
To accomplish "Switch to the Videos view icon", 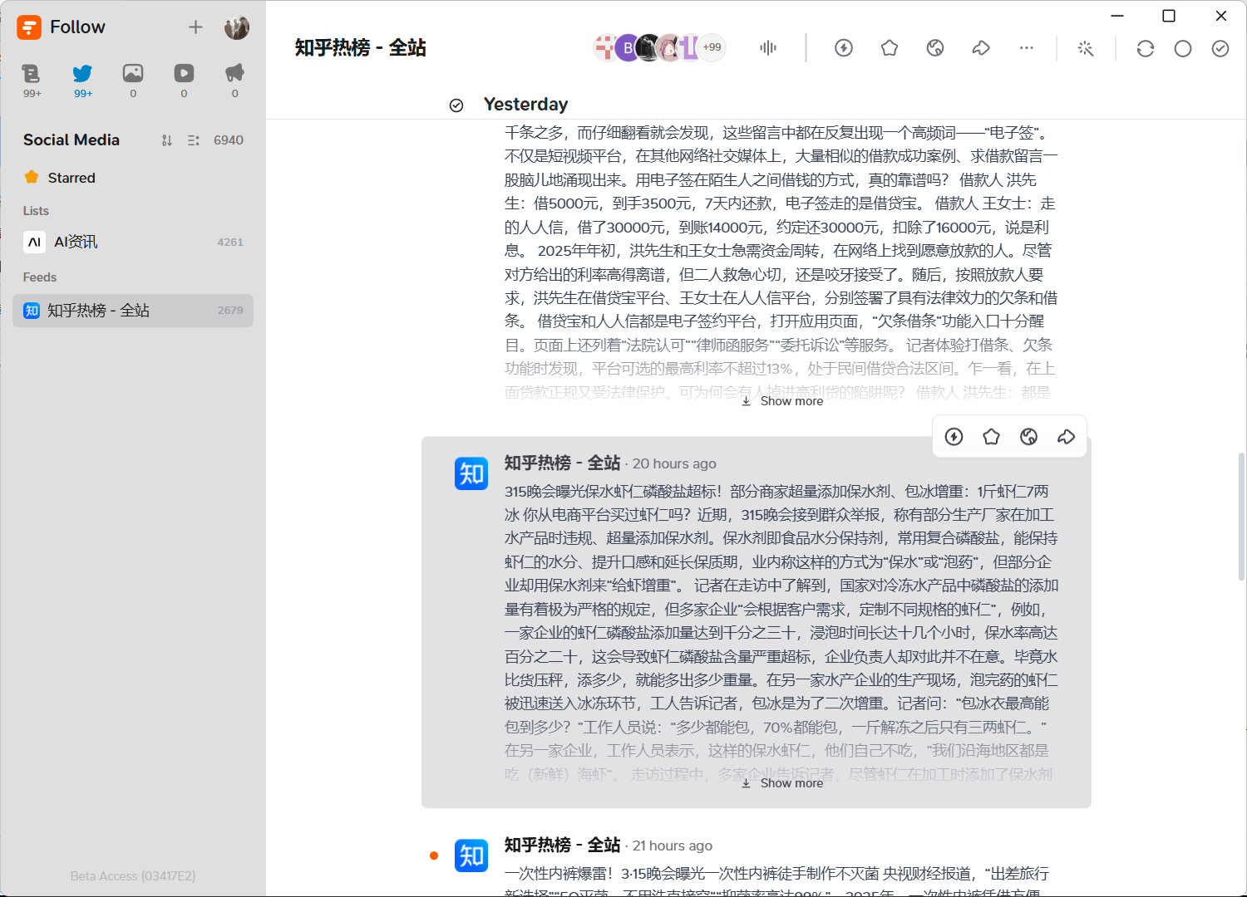I will (184, 73).
